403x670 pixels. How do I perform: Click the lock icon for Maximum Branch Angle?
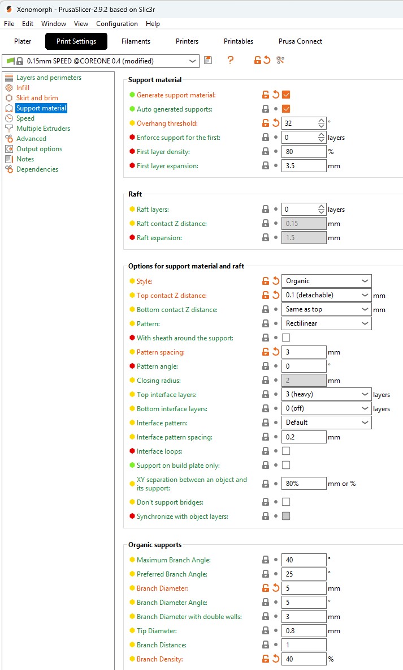(x=266, y=560)
